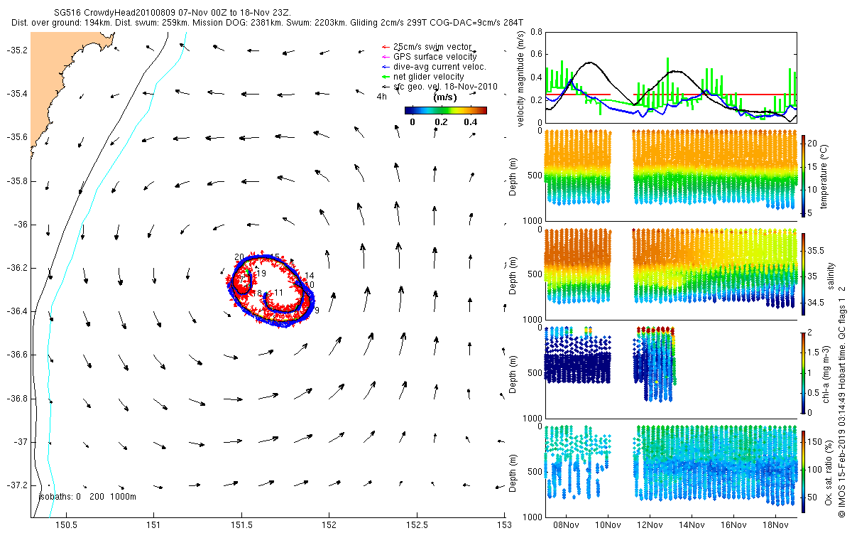The width and height of the screenshot is (852, 533).
Task: Select the salinity colorbar
Action: (804, 273)
